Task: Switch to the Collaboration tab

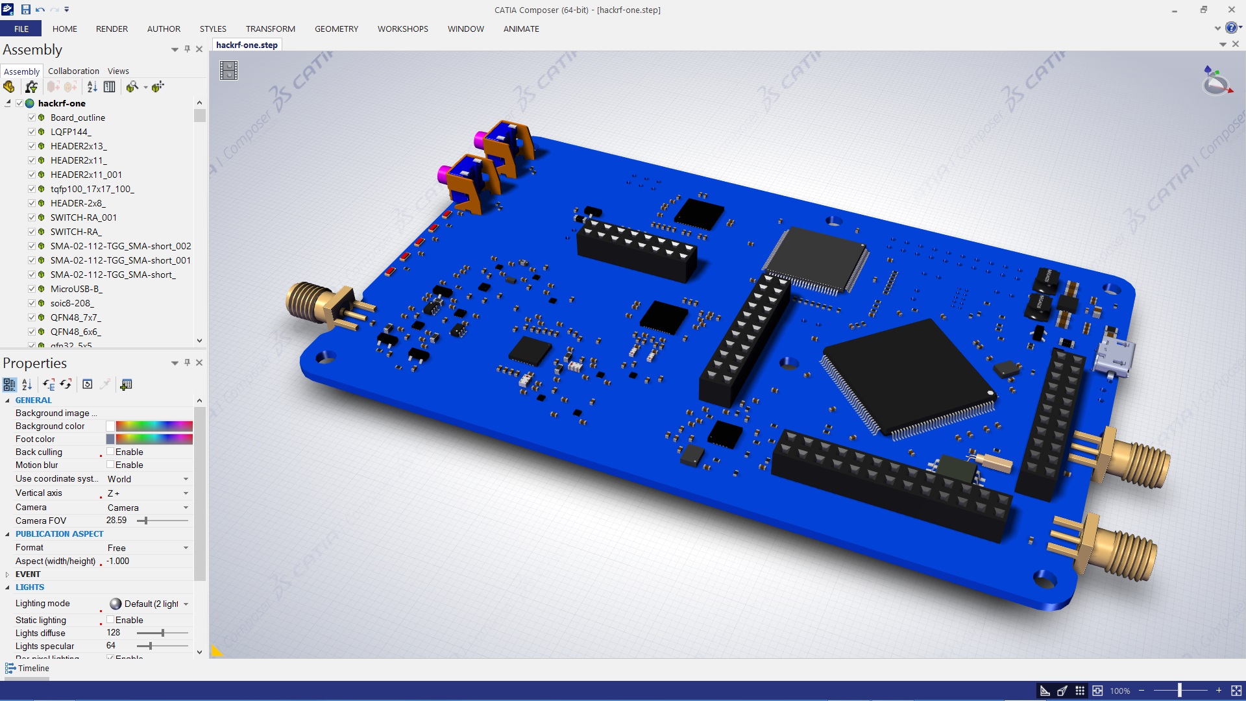Action: click(73, 71)
